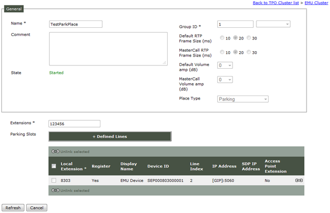Viewport: 330px width, 213px height.
Task: Check the box for extension 8303
Action: tap(54, 180)
